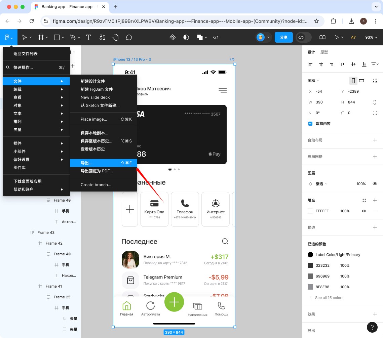Hide the FFFFFF fill with its eye toggle

pyautogui.click(x=364, y=211)
